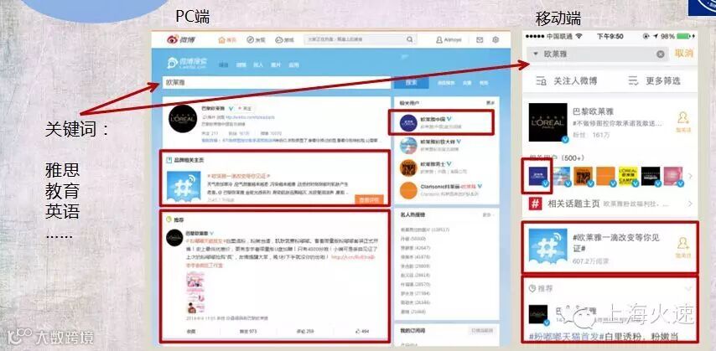Open the search type dropdown arrow in the mobile search bar

535,54
